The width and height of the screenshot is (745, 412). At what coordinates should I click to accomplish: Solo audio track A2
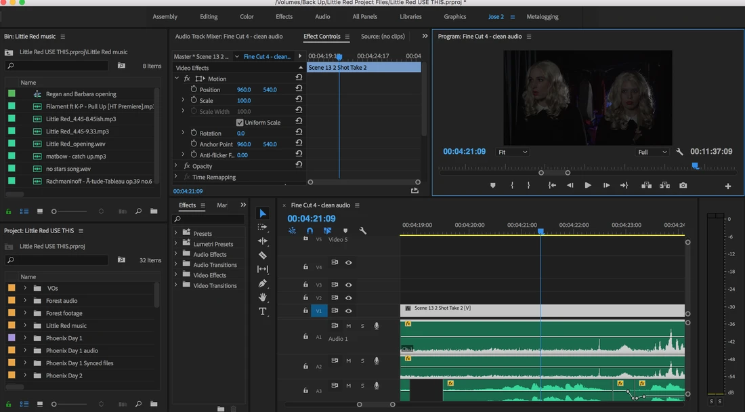[362, 360]
